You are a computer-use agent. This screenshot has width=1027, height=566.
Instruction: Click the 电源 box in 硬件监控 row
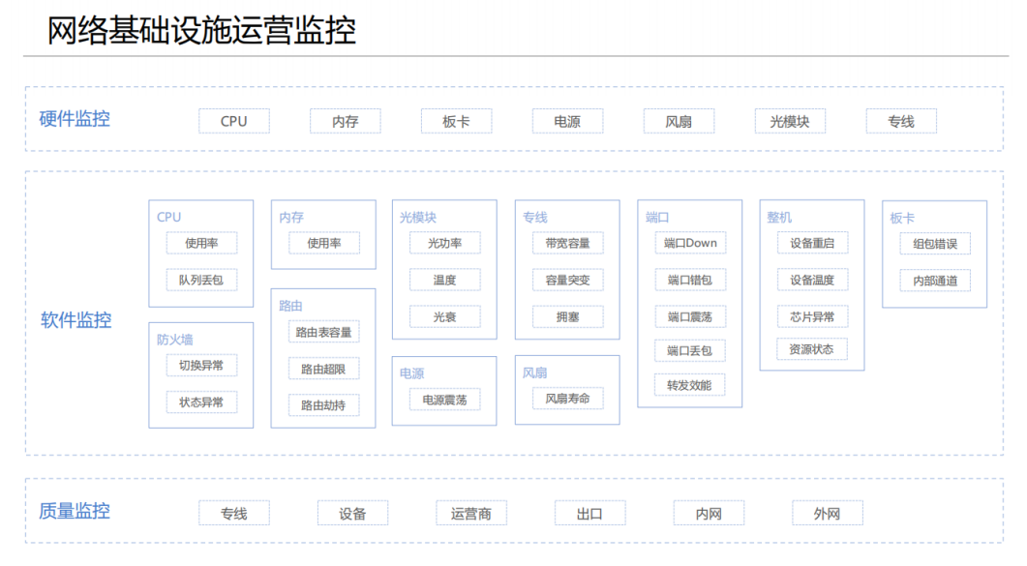tap(567, 121)
